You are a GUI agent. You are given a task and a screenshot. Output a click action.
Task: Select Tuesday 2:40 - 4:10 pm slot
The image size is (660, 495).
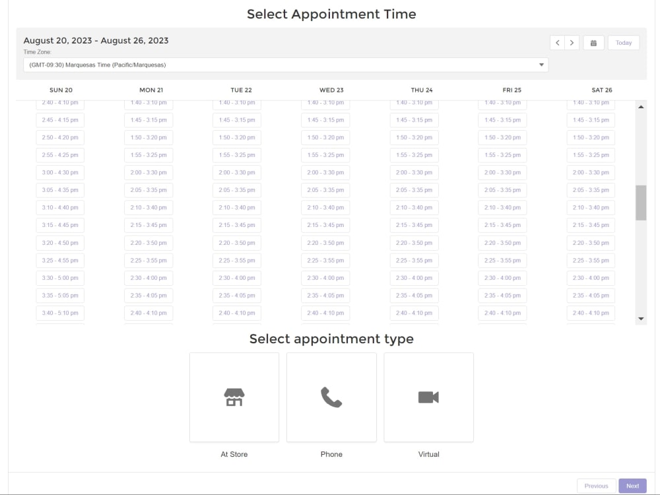(x=237, y=313)
